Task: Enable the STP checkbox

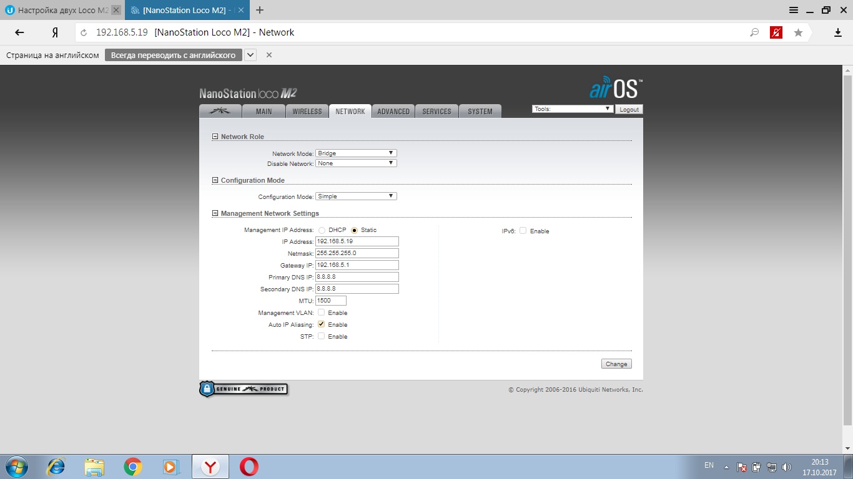Action: point(321,336)
